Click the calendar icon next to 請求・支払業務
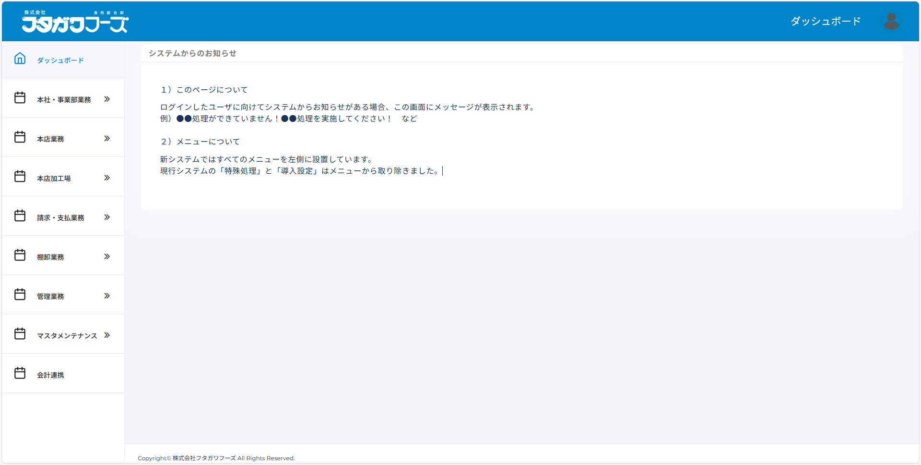 [20, 215]
